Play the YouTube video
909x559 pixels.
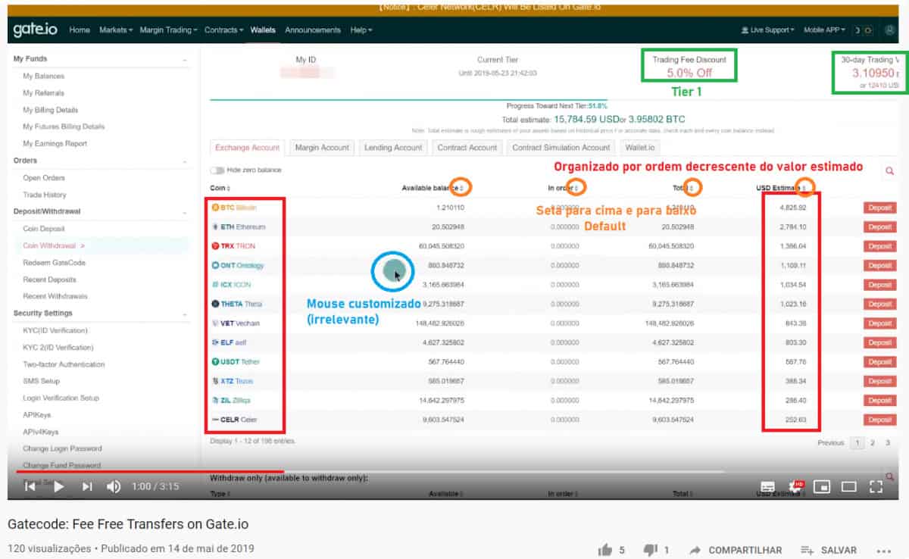click(59, 486)
